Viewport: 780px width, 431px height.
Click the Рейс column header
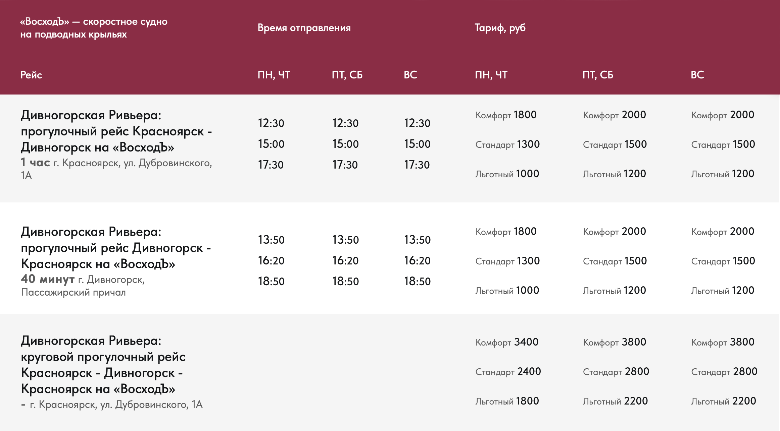pos(31,75)
